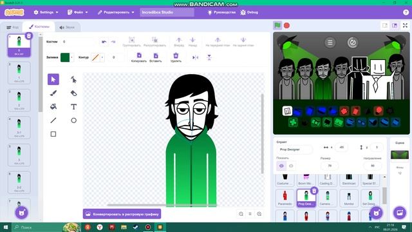Flip the selection vertically
This screenshot has width=412, height=232.
209,57
